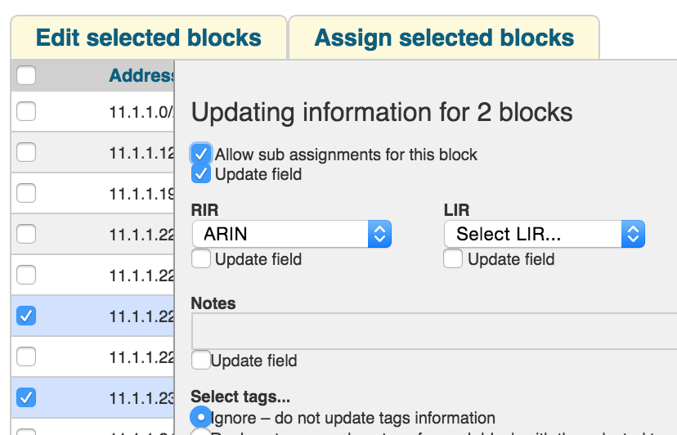The height and width of the screenshot is (435, 677).
Task: Check the unchecked row between the selected rows
Action: pos(26,357)
